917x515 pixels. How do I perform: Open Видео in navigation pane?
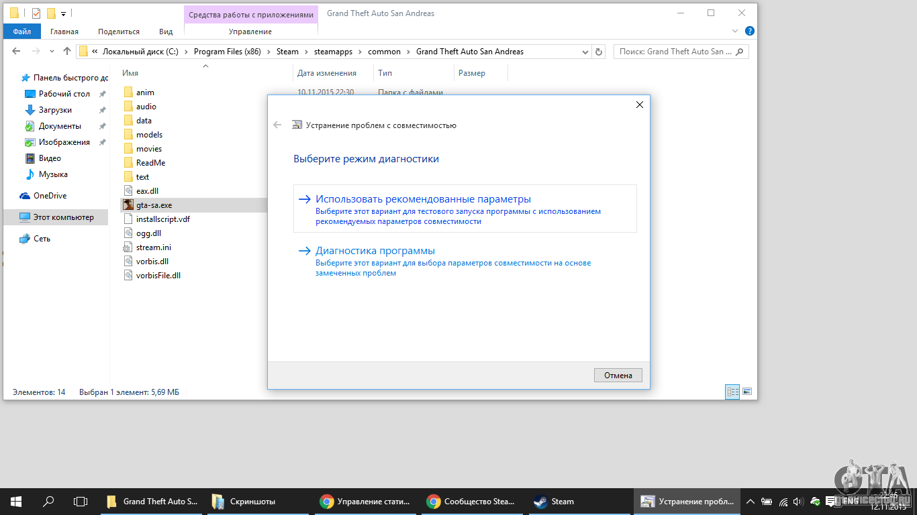(x=50, y=158)
